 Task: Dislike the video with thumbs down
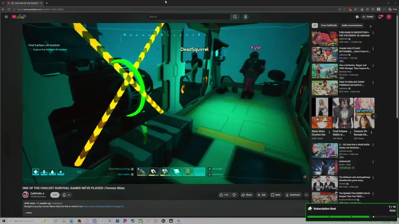[234, 195]
